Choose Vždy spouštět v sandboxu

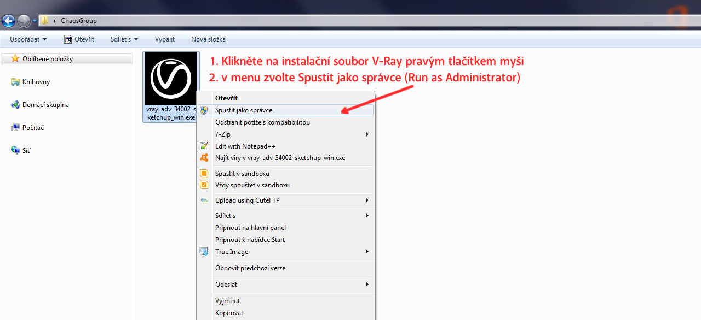coord(285,185)
